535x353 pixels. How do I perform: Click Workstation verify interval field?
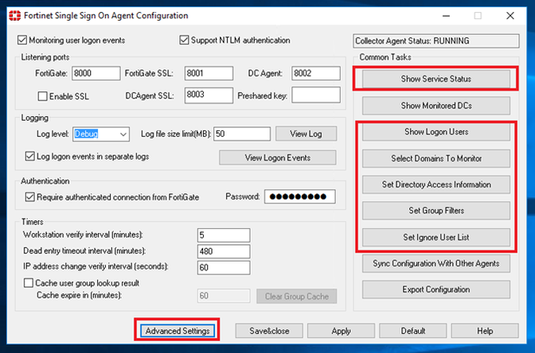(x=224, y=235)
